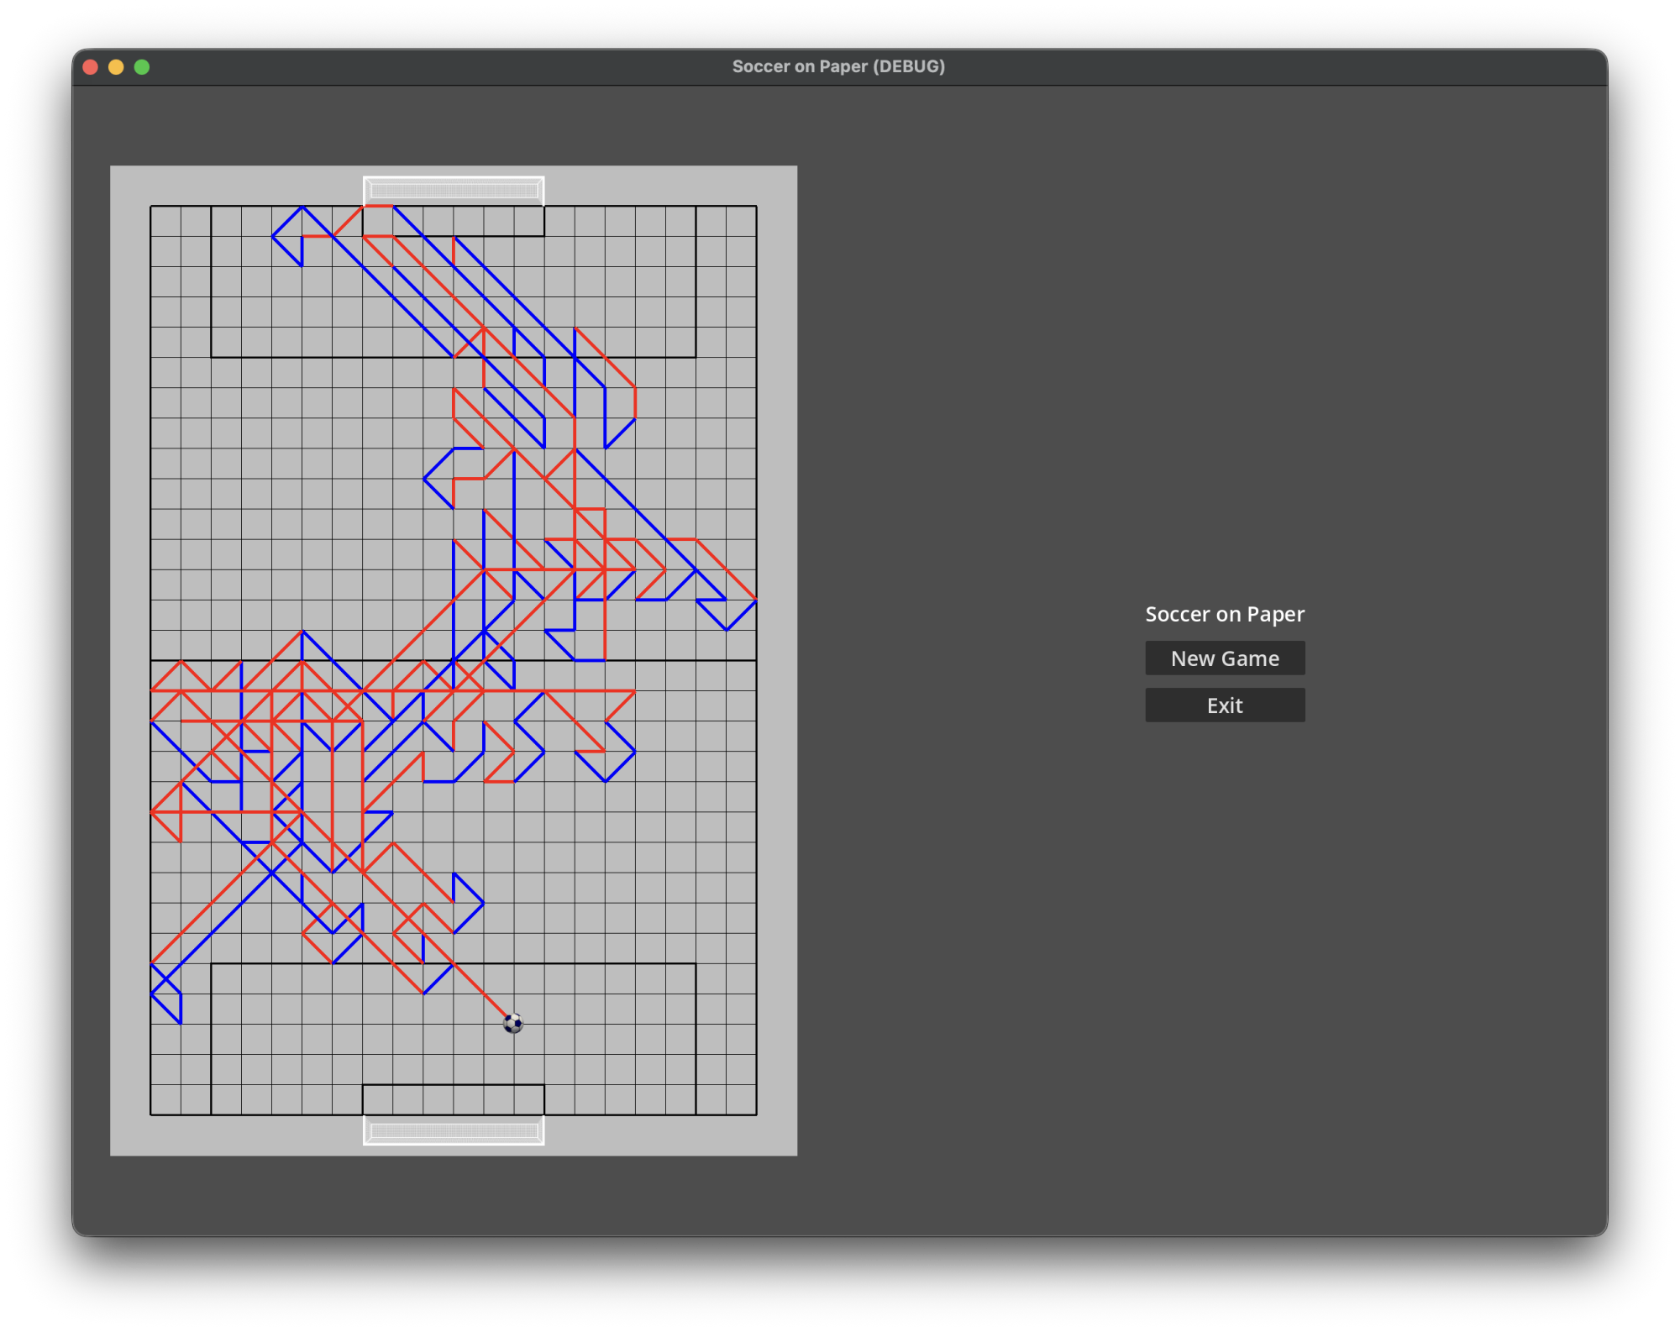This screenshot has width=1680, height=1332.
Task: Click the 'Soccer on Paper' heading above New Game
Action: click(x=1225, y=614)
